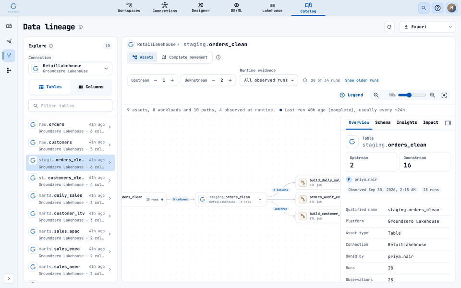Expand the marts.sales_apac row chevron
The height and width of the screenshot is (288, 461).
109,234
